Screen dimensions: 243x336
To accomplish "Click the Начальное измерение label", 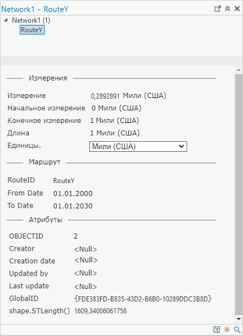I will pos(46,108).
